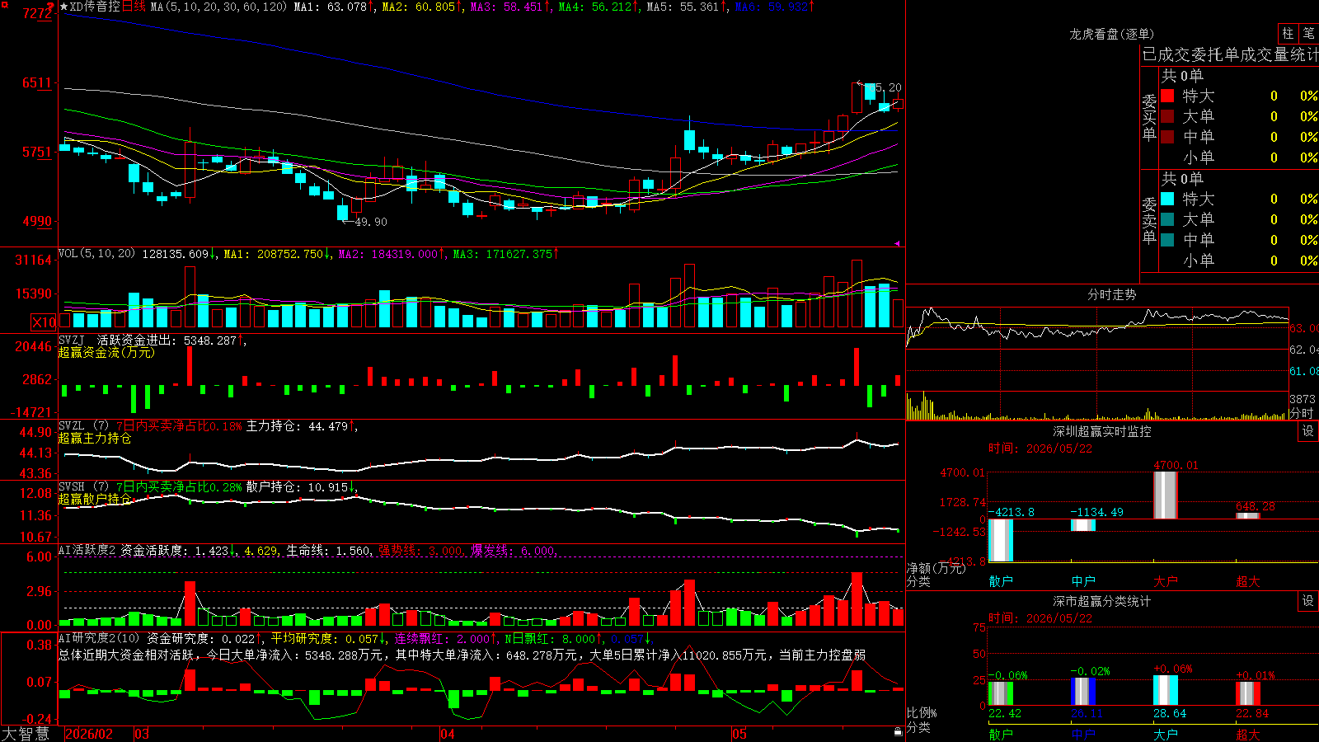Click the 龙虎看盘(逐单) panel title
The width and height of the screenshot is (1319, 742).
tap(1111, 34)
